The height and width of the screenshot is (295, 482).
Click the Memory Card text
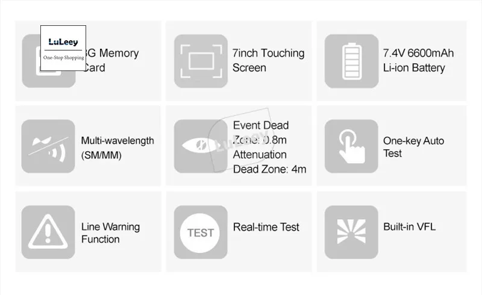(x=112, y=60)
